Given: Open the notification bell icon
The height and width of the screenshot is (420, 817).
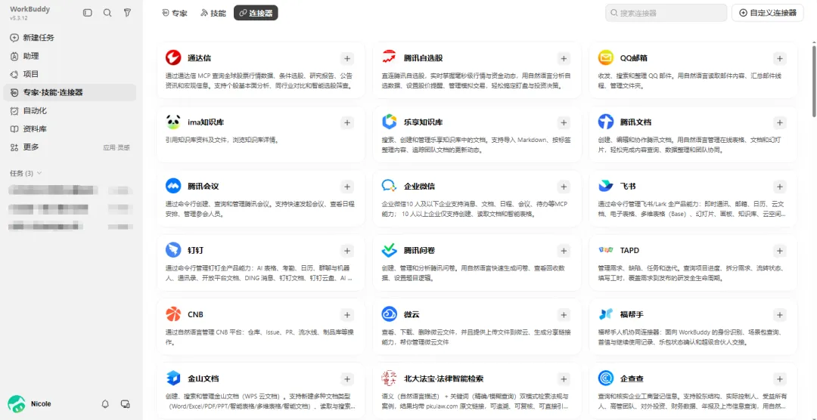Looking at the screenshot, I should [105, 404].
